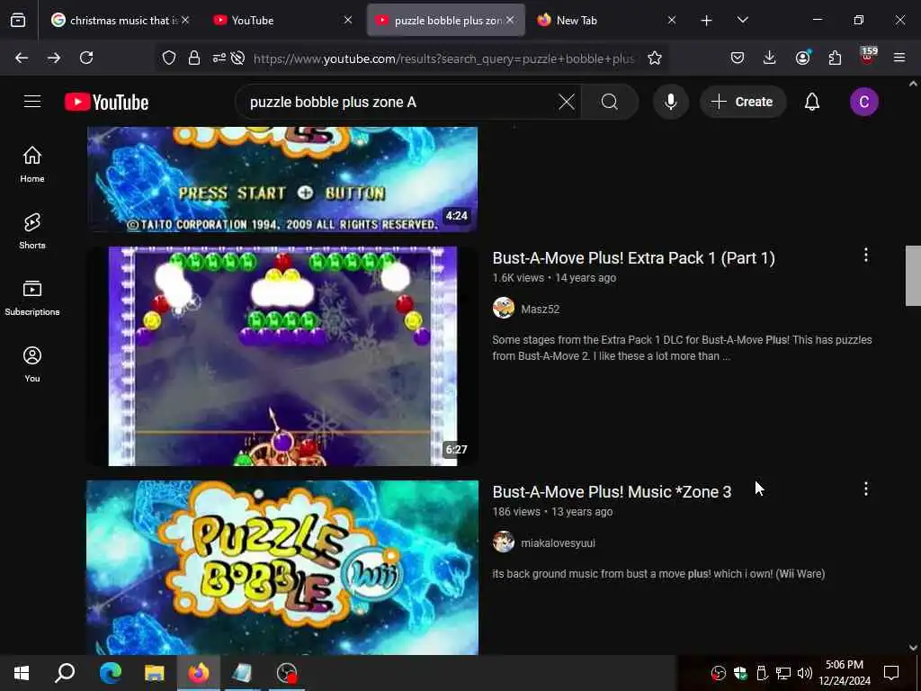Open the Firefox application menu
This screenshot has height=691, width=921.
(899, 58)
